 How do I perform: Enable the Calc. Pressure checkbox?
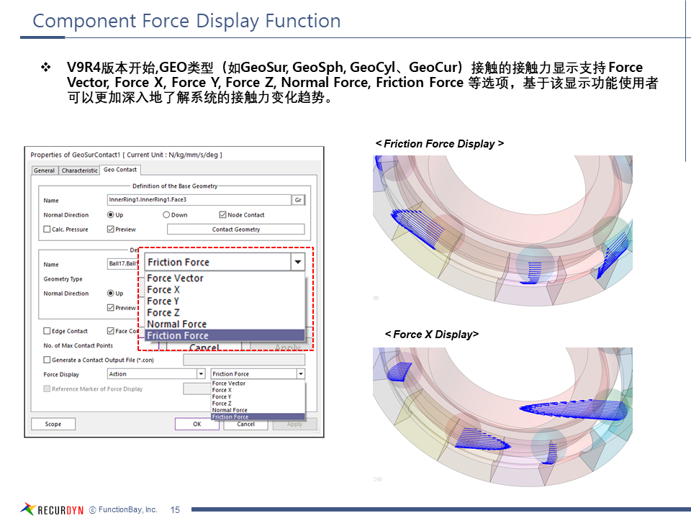(x=48, y=230)
